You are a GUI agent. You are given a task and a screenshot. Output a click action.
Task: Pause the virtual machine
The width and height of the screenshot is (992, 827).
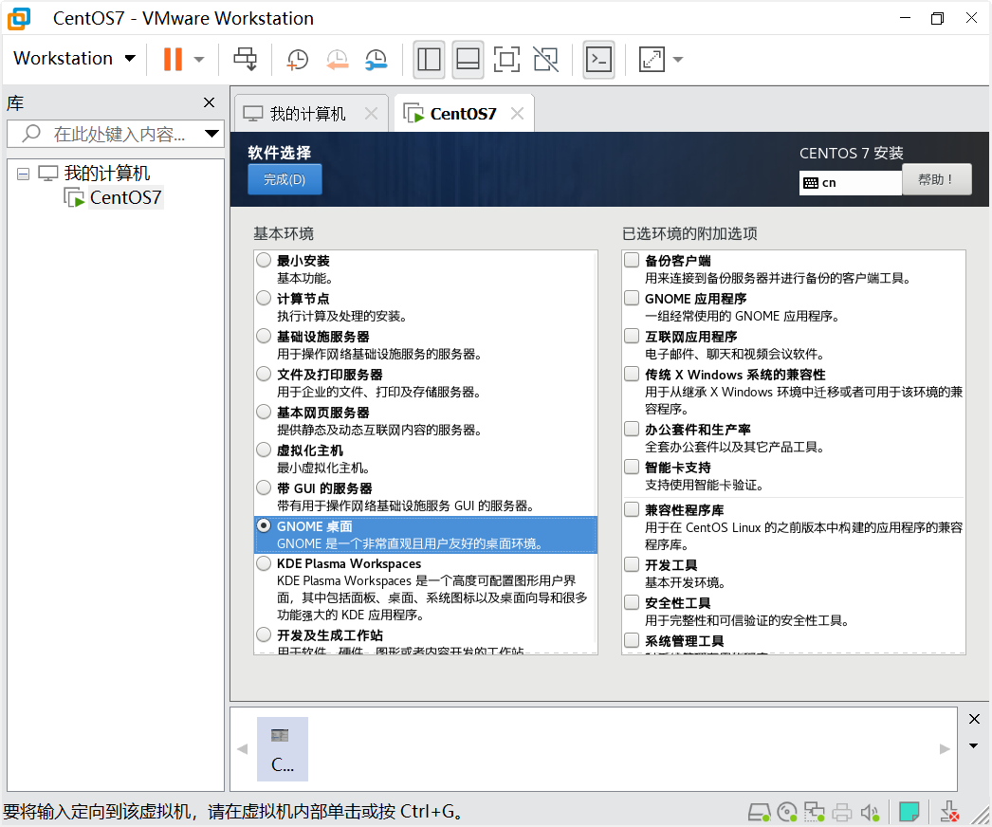[173, 60]
